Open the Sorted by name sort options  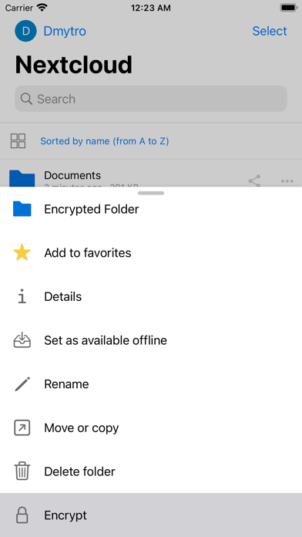pyautogui.click(x=104, y=141)
